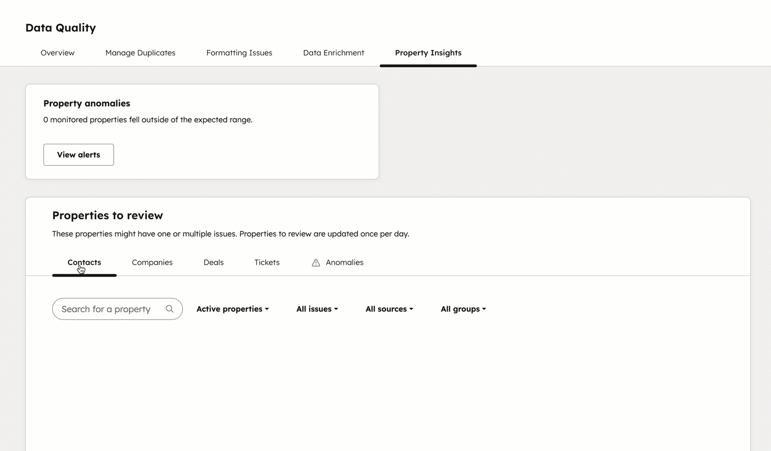Click the magnifying glass search icon
771x451 pixels.
170,309
